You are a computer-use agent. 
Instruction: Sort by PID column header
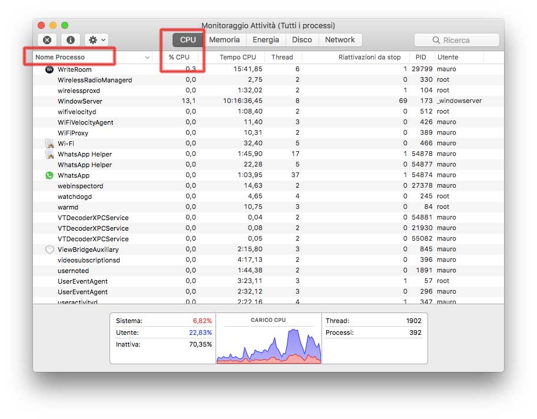420,57
